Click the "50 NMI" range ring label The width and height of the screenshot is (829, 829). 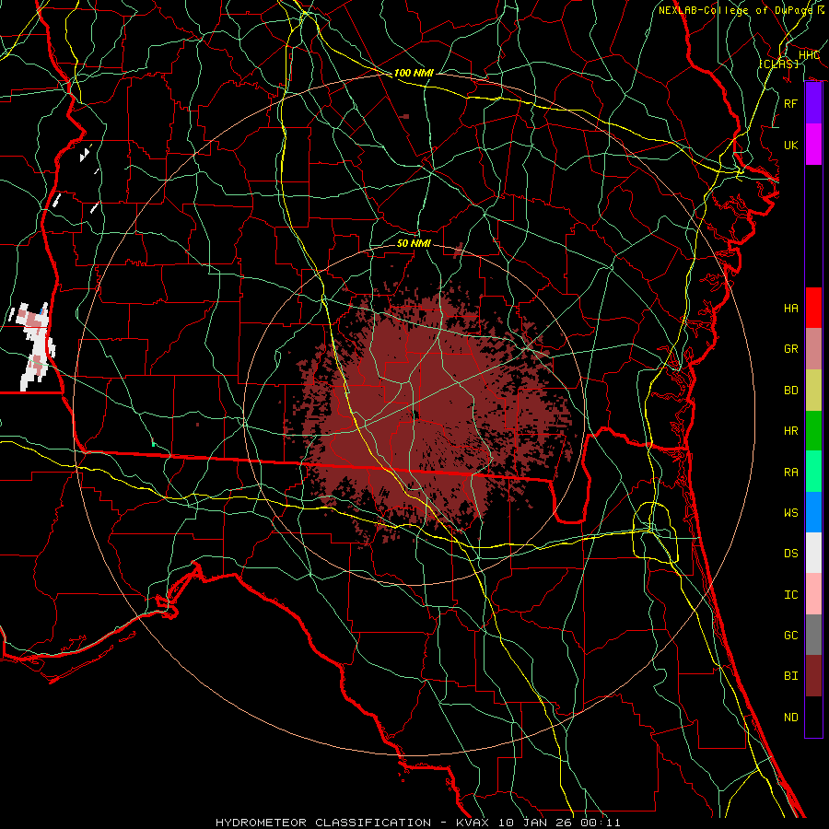(414, 244)
